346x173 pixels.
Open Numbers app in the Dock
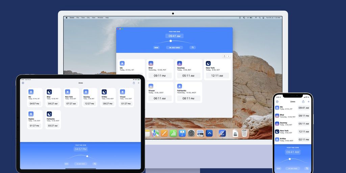tap(173, 133)
